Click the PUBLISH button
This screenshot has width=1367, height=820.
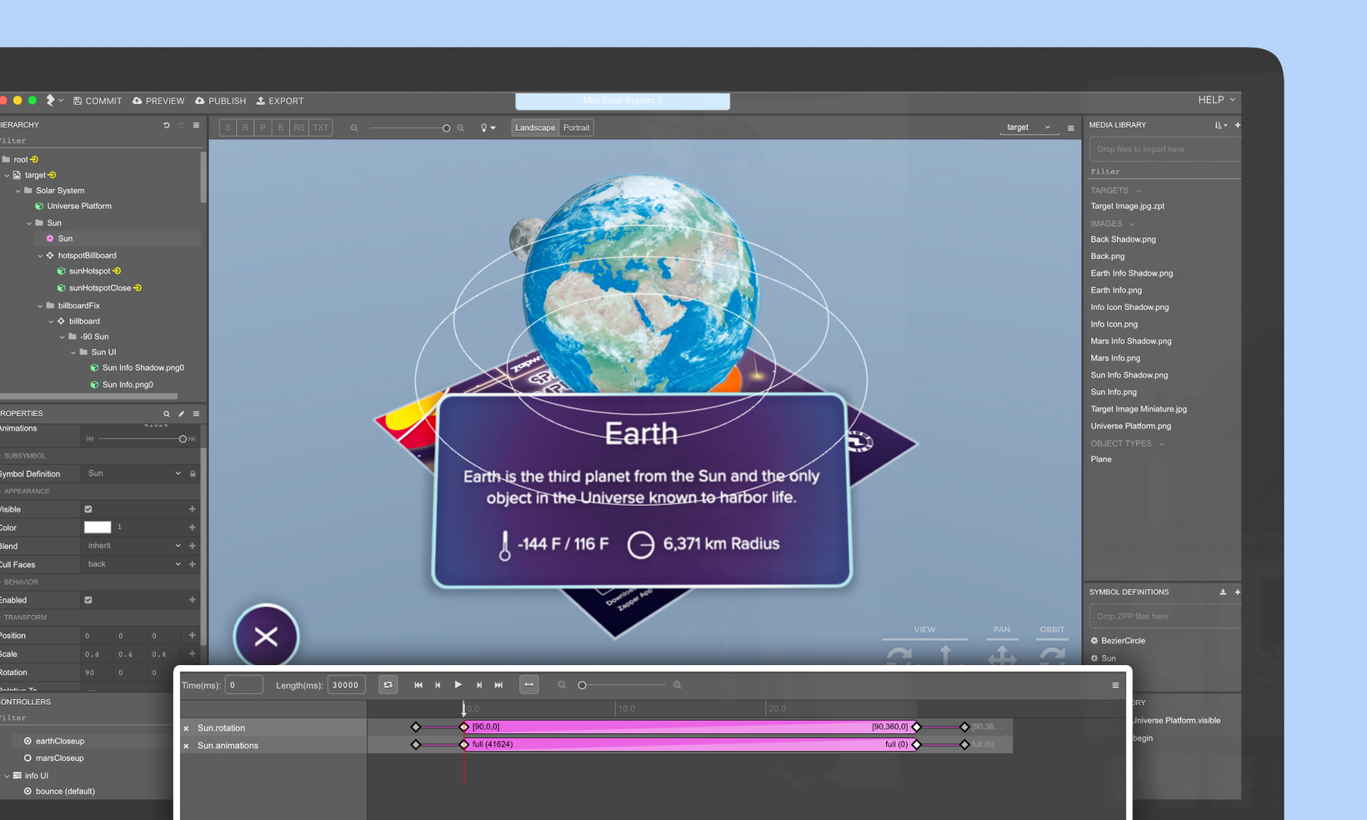[221, 101]
